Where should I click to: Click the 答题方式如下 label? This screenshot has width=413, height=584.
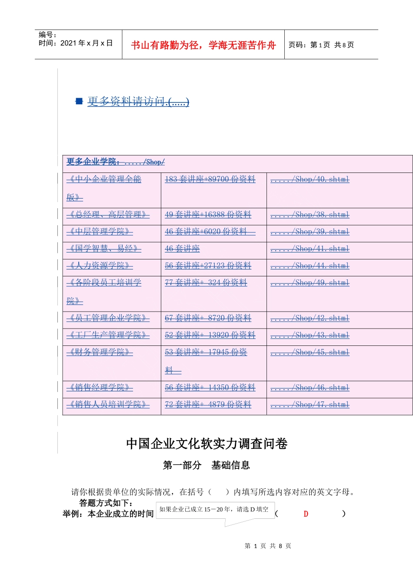(106, 503)
